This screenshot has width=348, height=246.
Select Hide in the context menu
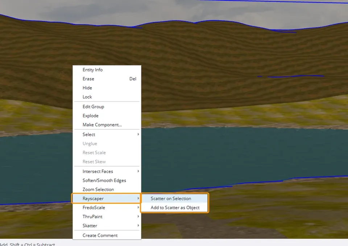tap(107, 88)
